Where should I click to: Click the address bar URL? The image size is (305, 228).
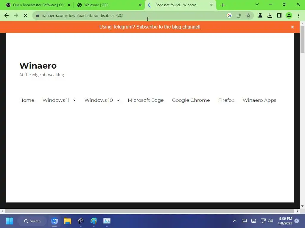pos(82,15)
